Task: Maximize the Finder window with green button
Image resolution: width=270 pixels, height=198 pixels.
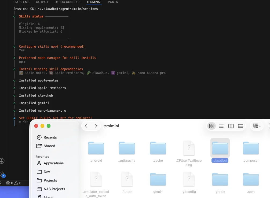Action: tap(49, 126)
